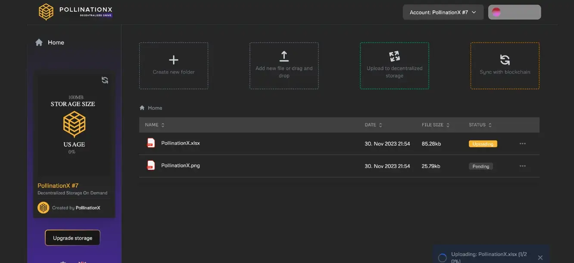574x263 pixels.
Task: Click the upload arrow icon for adding a file
Action: [284, 56]
